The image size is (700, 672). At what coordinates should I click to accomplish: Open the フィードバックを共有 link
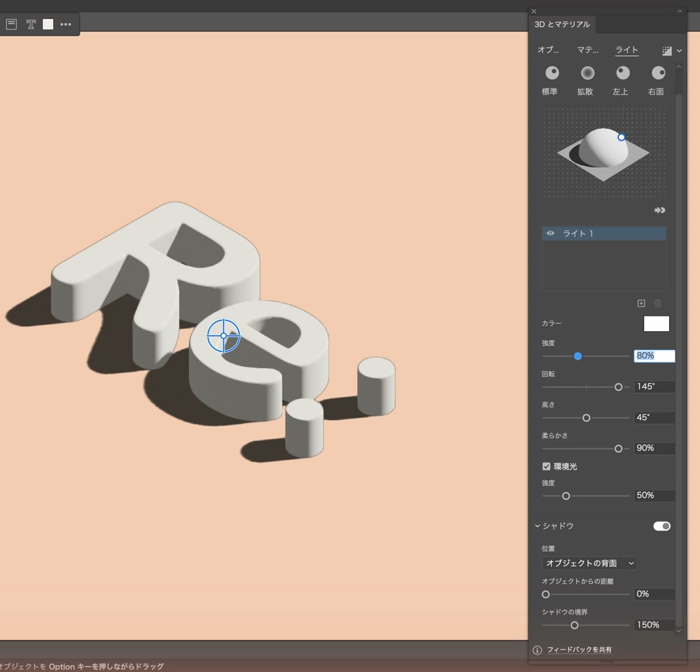(579, 650)
